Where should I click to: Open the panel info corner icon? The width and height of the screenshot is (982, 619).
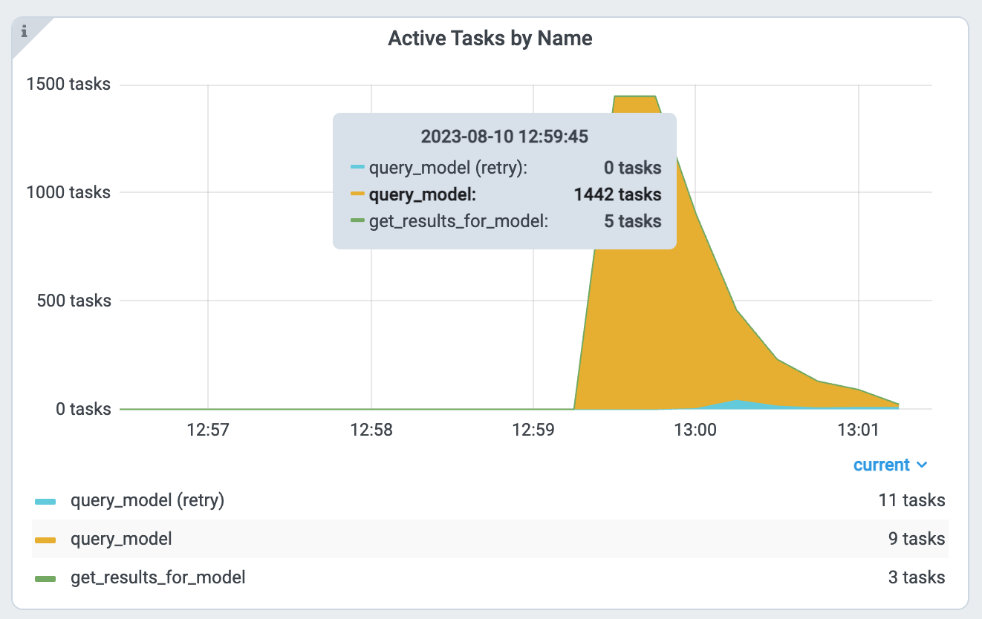pyautogui.click(x=24, y=32)
